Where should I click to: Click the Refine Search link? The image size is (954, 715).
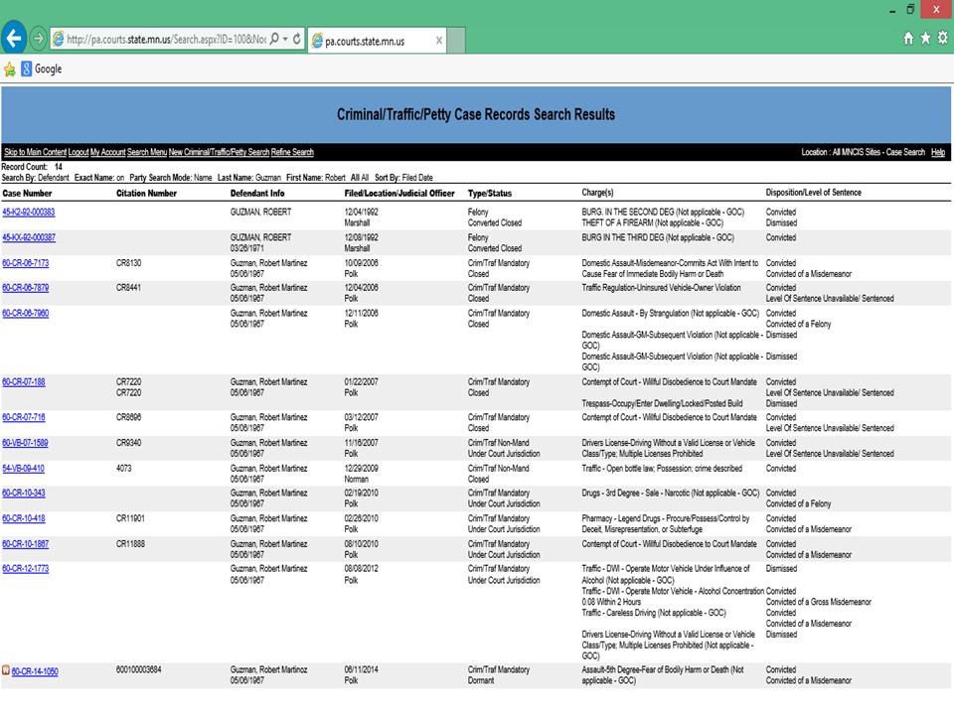click(292, 152)
